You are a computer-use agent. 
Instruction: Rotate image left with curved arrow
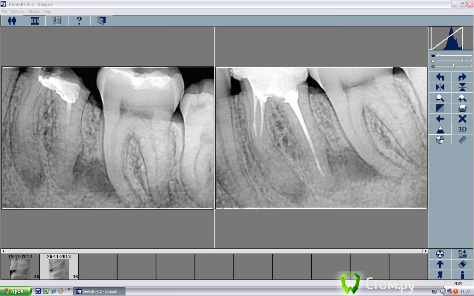[440, 77]
